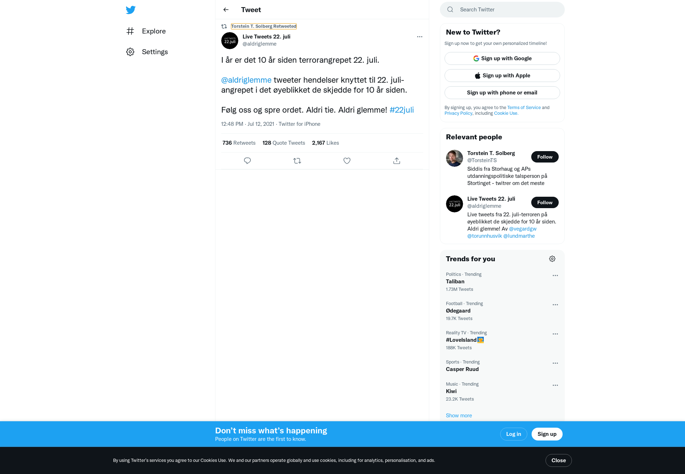Open the #22juli hashtag link
This screenshot has width=685, height=474.
pyautogui.click(x=402, y=110)
